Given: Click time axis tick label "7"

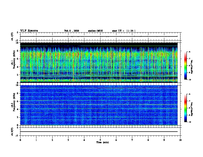Looking at the screenshot, I should (132, 140).
